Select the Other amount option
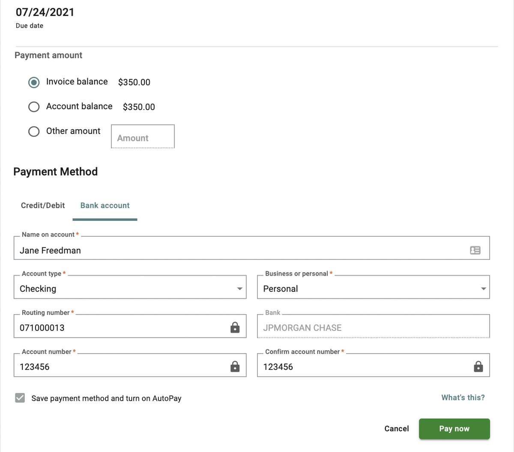Image resolution: width=514 pixels, height=452 pixels. pos(34,131)
